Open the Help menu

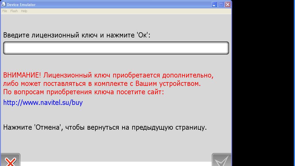point(24,11)
